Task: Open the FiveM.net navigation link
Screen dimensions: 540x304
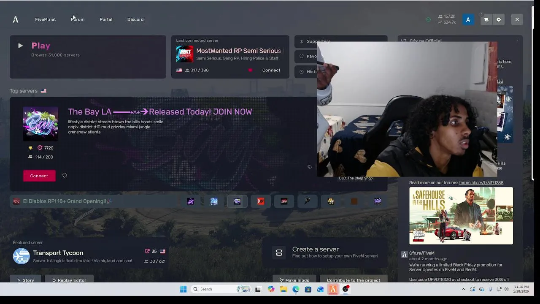Action: pos(45,19)
